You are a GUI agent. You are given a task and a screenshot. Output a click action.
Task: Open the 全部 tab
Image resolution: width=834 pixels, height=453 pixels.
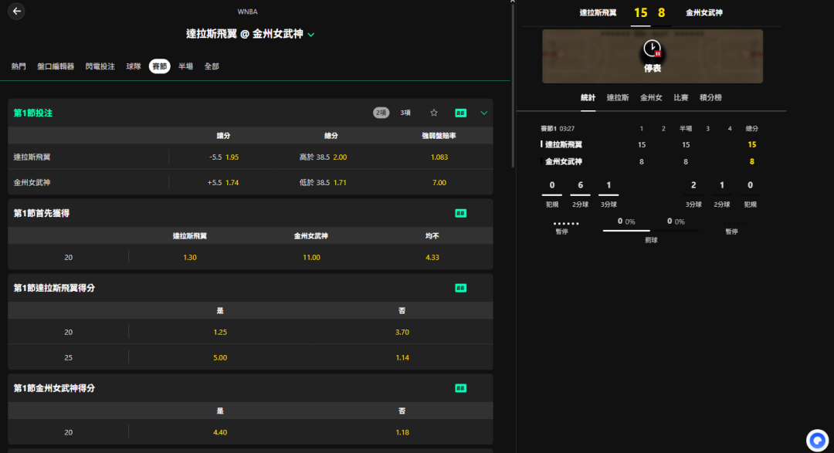(212, 66)
